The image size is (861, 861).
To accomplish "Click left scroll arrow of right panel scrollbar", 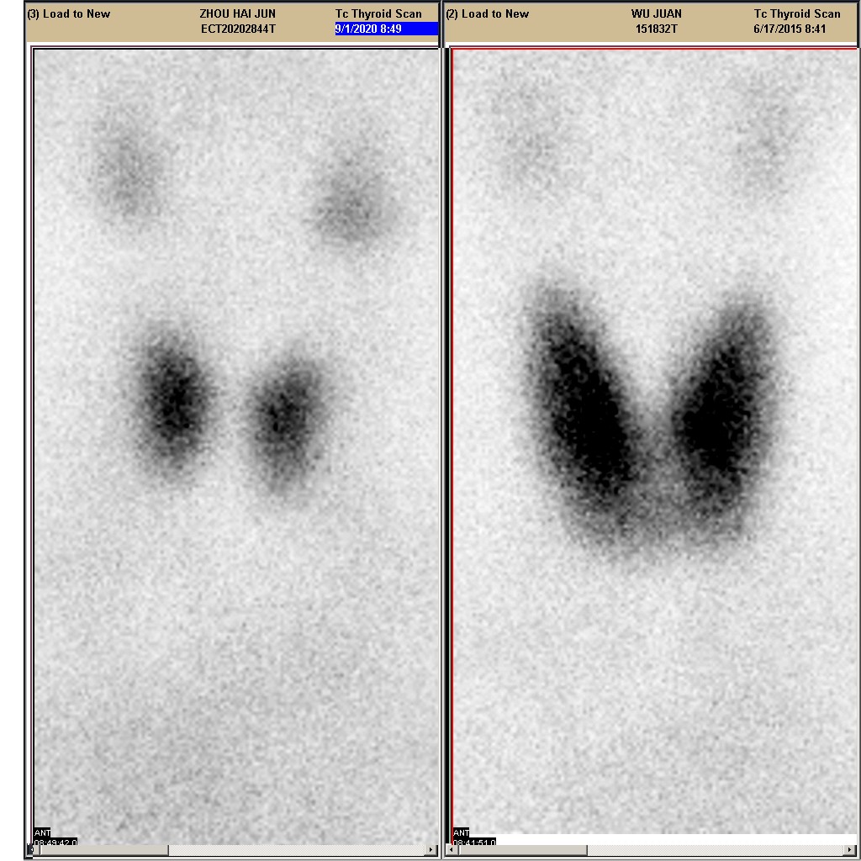I will coord(452,850).
